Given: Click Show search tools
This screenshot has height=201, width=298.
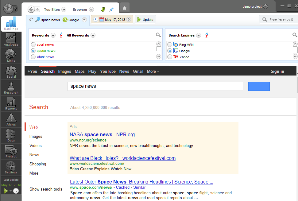Looking at the screenshot, I should pos(46,189).
